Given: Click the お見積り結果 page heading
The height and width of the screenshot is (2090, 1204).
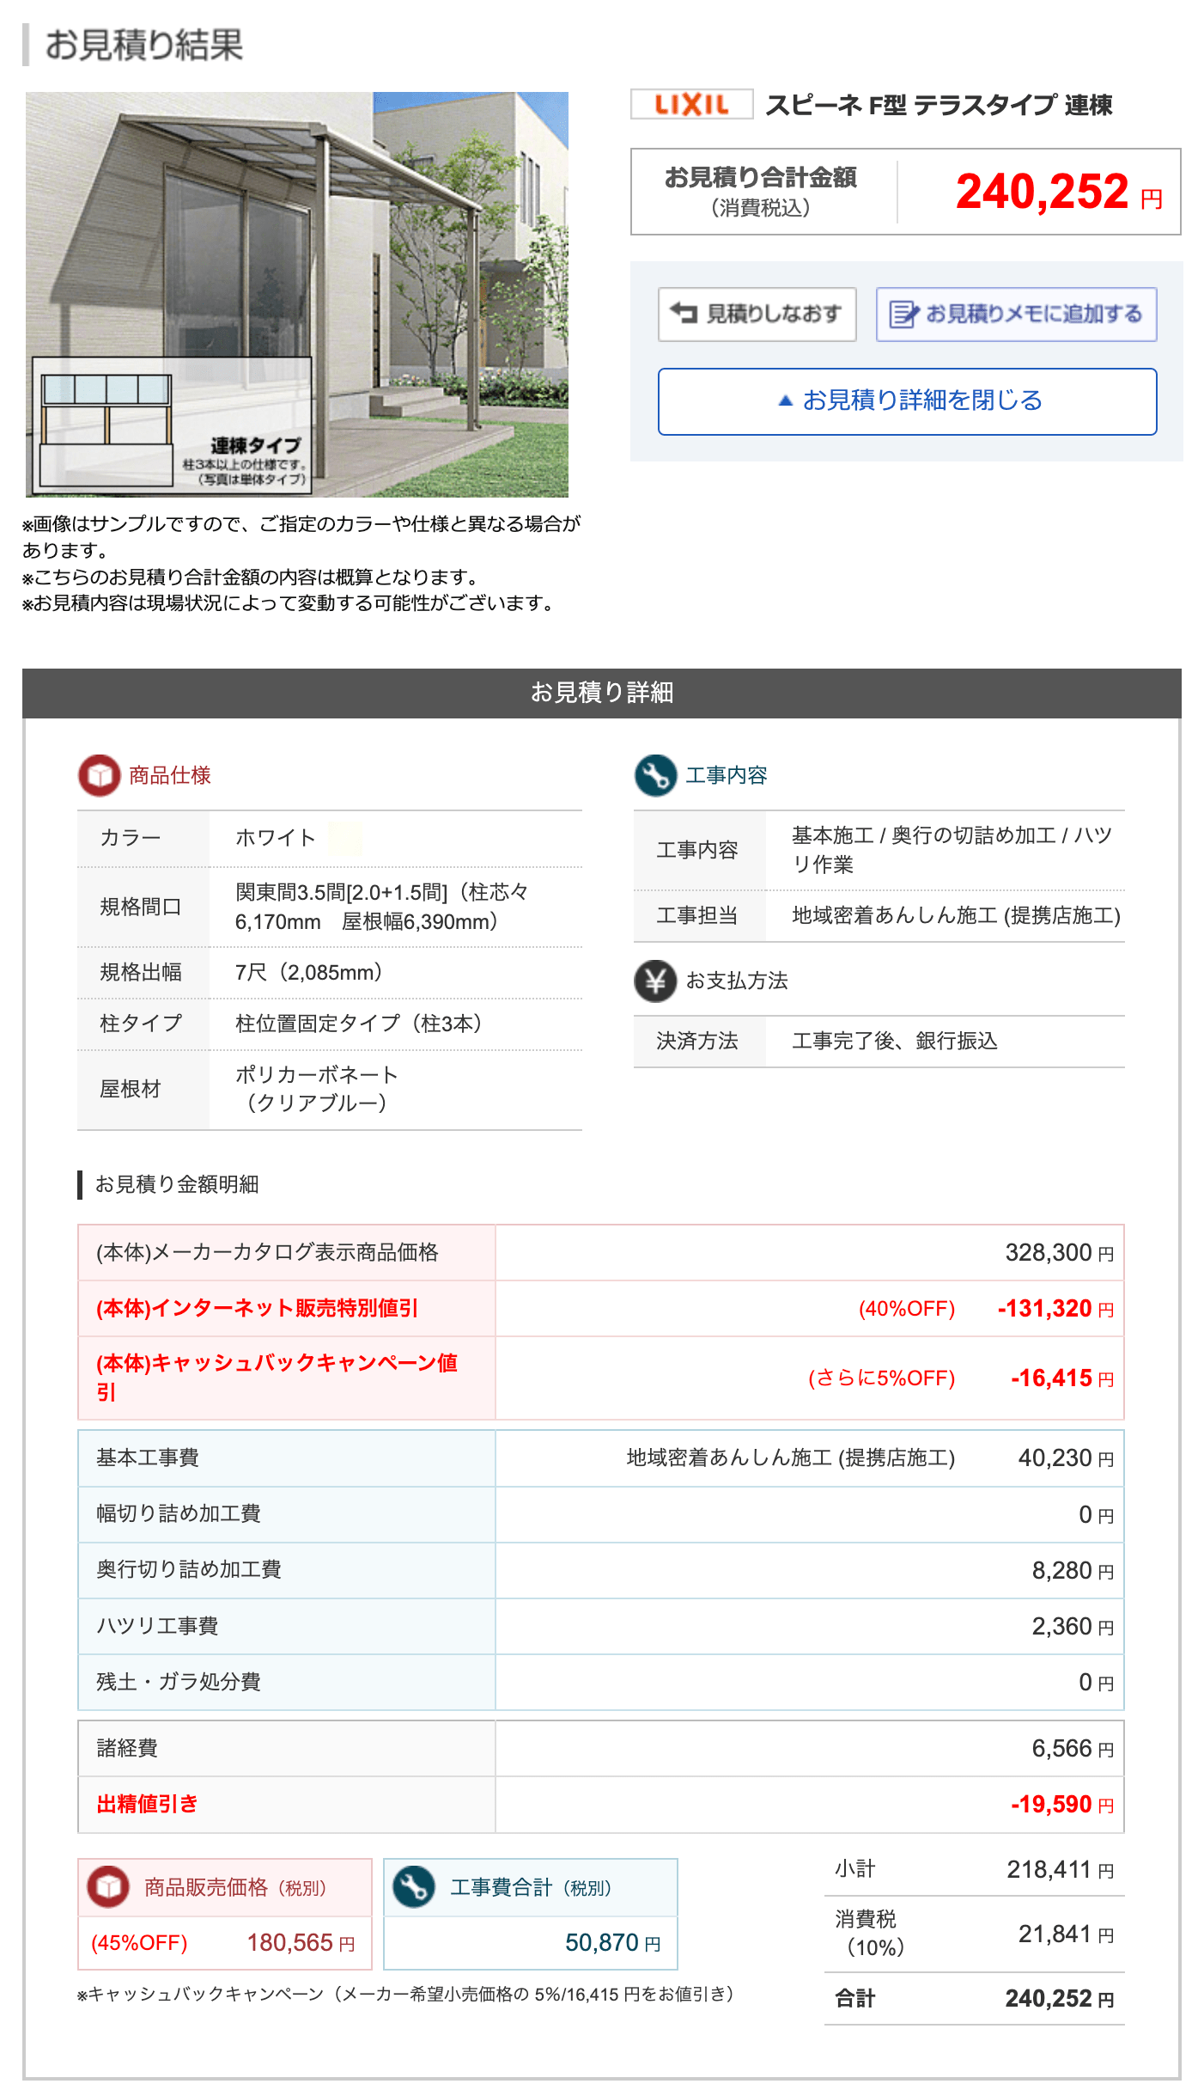Looking at the screenshot, I should pyautogui.click(x=143, y=45).
